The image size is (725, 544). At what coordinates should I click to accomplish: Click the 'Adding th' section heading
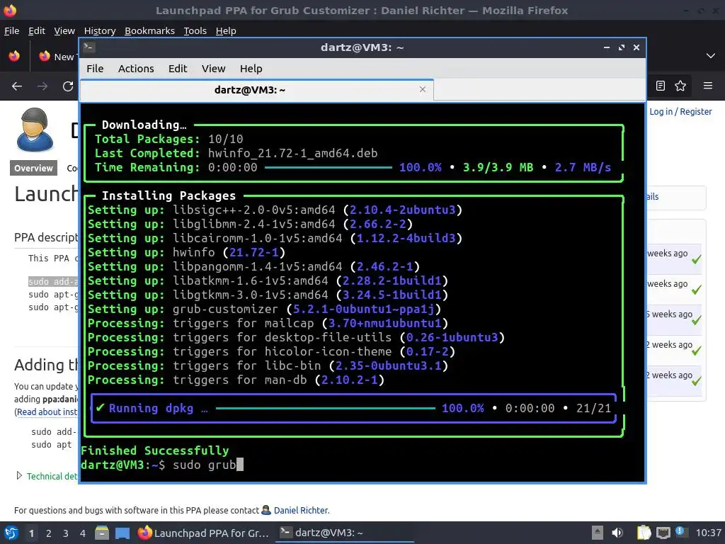point(46,365)
